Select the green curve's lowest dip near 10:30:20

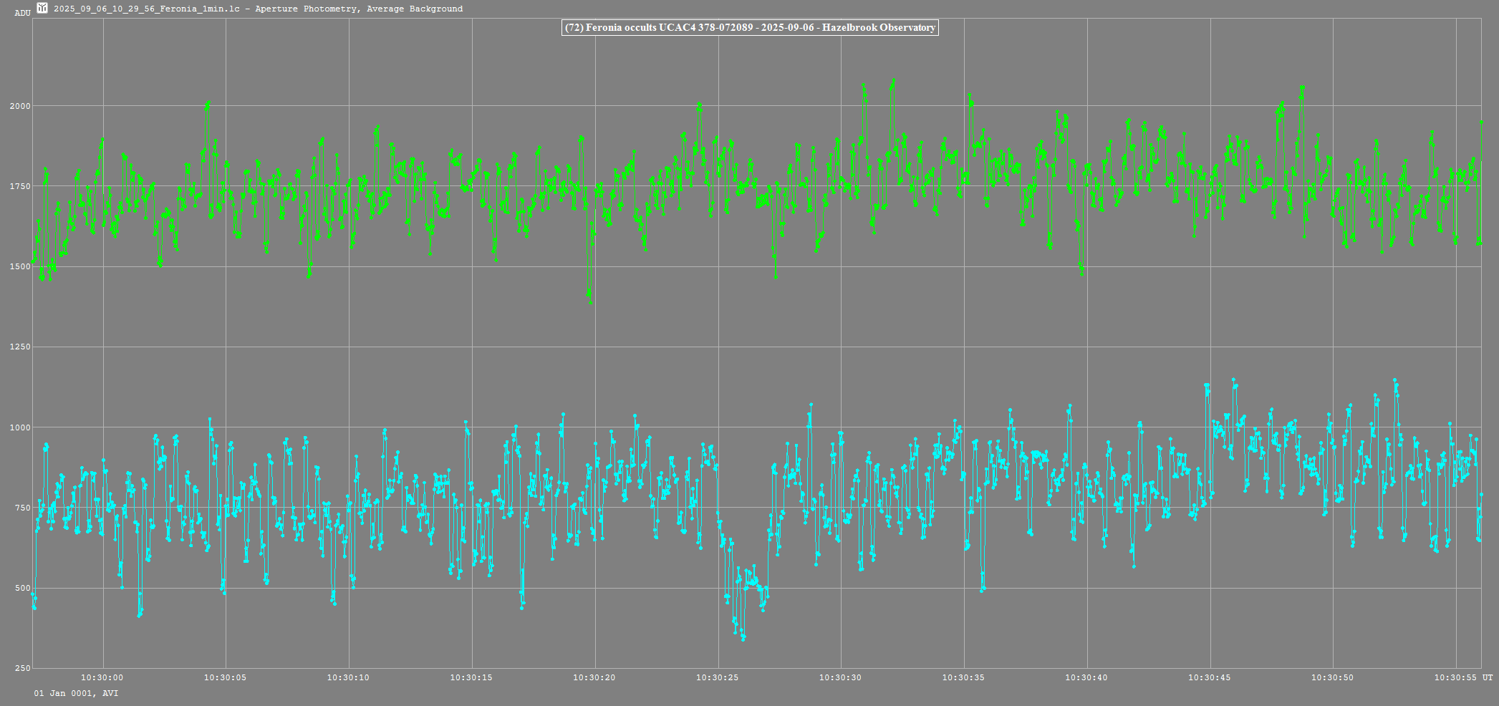(x=590, y=301)
